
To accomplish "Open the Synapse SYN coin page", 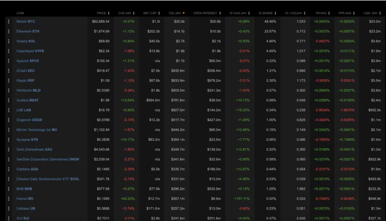I will click(27, 140).
